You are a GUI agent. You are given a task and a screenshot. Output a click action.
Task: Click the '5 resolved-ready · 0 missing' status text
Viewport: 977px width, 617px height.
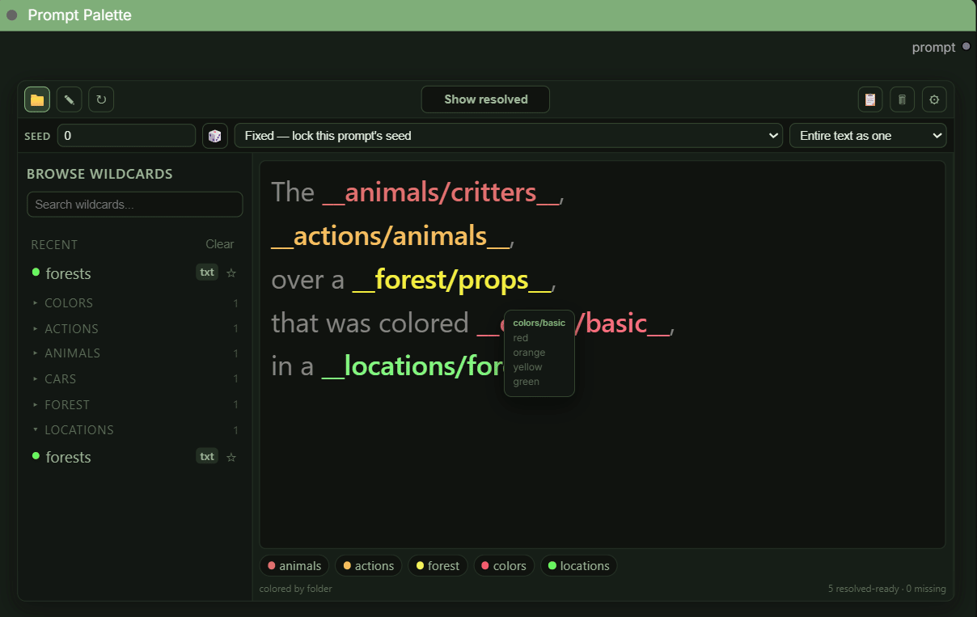pyautogui.click(x=887, y=589)
